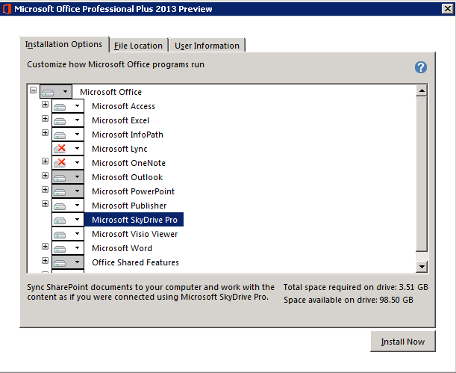Image resolution: width=456 pixels, height=373 pixels.
Task: Select the Microsoft Access label
Action: [x=123, y=106]
